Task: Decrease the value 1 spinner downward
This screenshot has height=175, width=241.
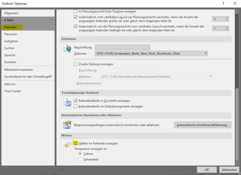Action: point(227,30)
